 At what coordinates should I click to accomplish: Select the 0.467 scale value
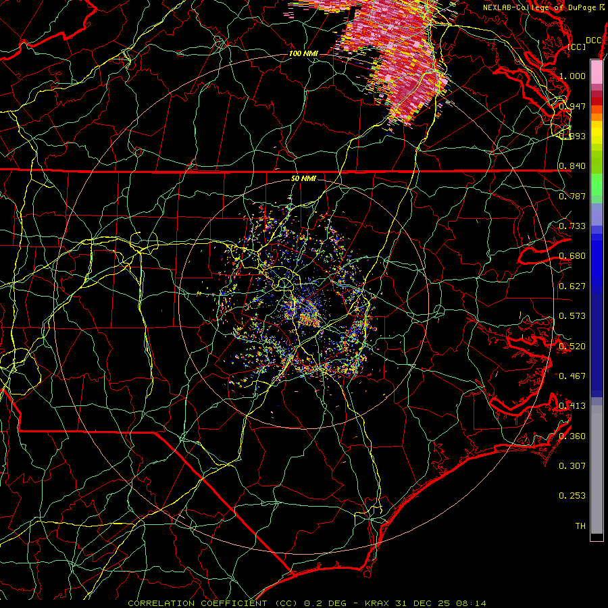[572, 376]
